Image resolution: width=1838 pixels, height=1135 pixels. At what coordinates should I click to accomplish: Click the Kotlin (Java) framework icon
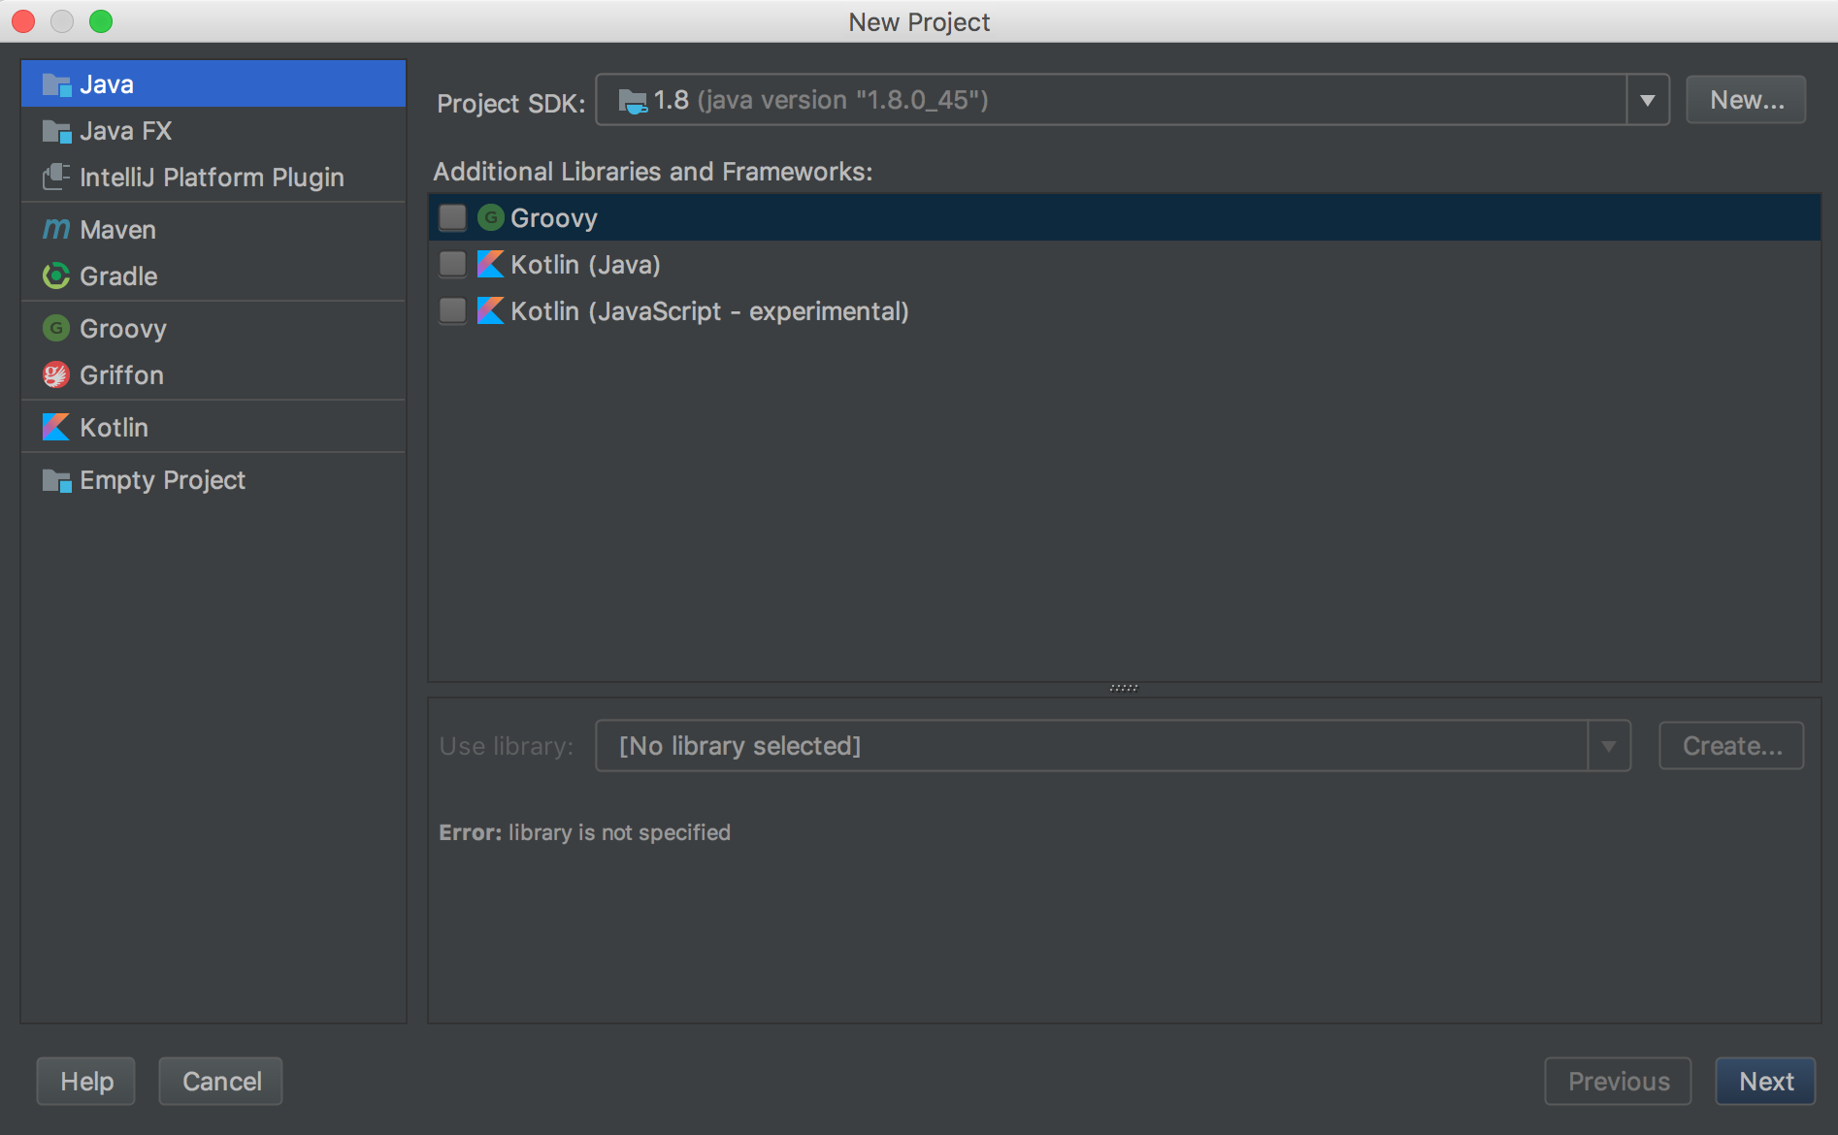(x=491, y=265)
